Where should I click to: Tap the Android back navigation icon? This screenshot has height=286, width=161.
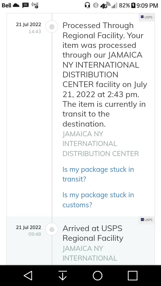coord(28,275)
